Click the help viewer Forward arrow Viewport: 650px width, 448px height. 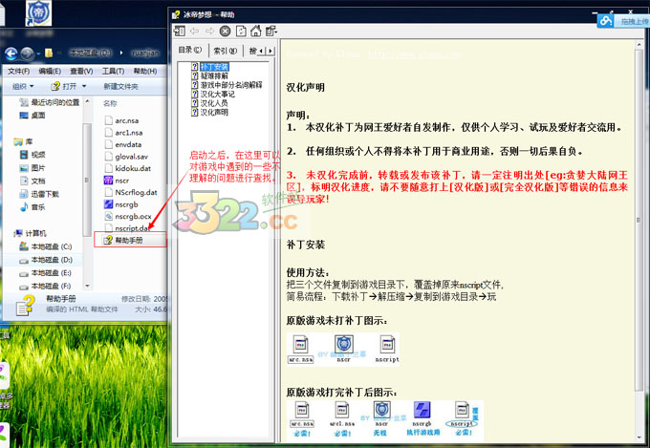tap(209, 31)
